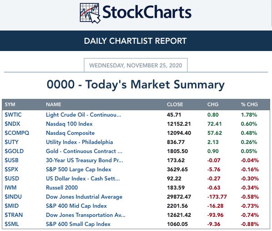272x231 pixels.
Task: Open 30-Year US Treasury Bond link
Action: 85,160
